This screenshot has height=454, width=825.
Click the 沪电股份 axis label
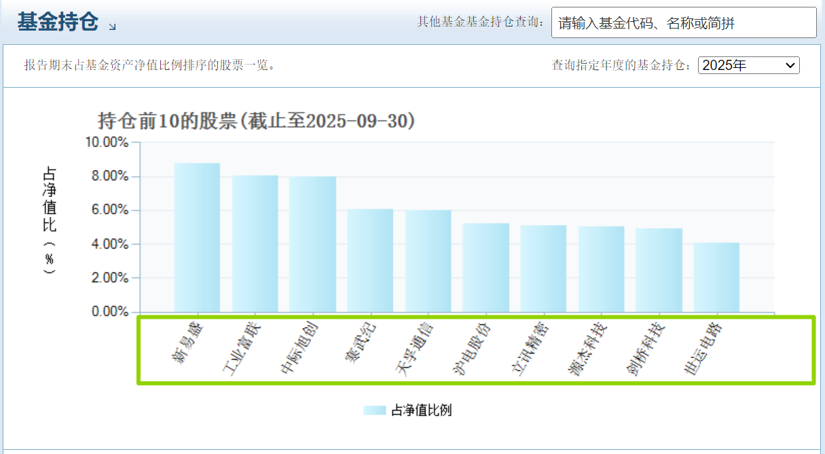pos(471,349)
